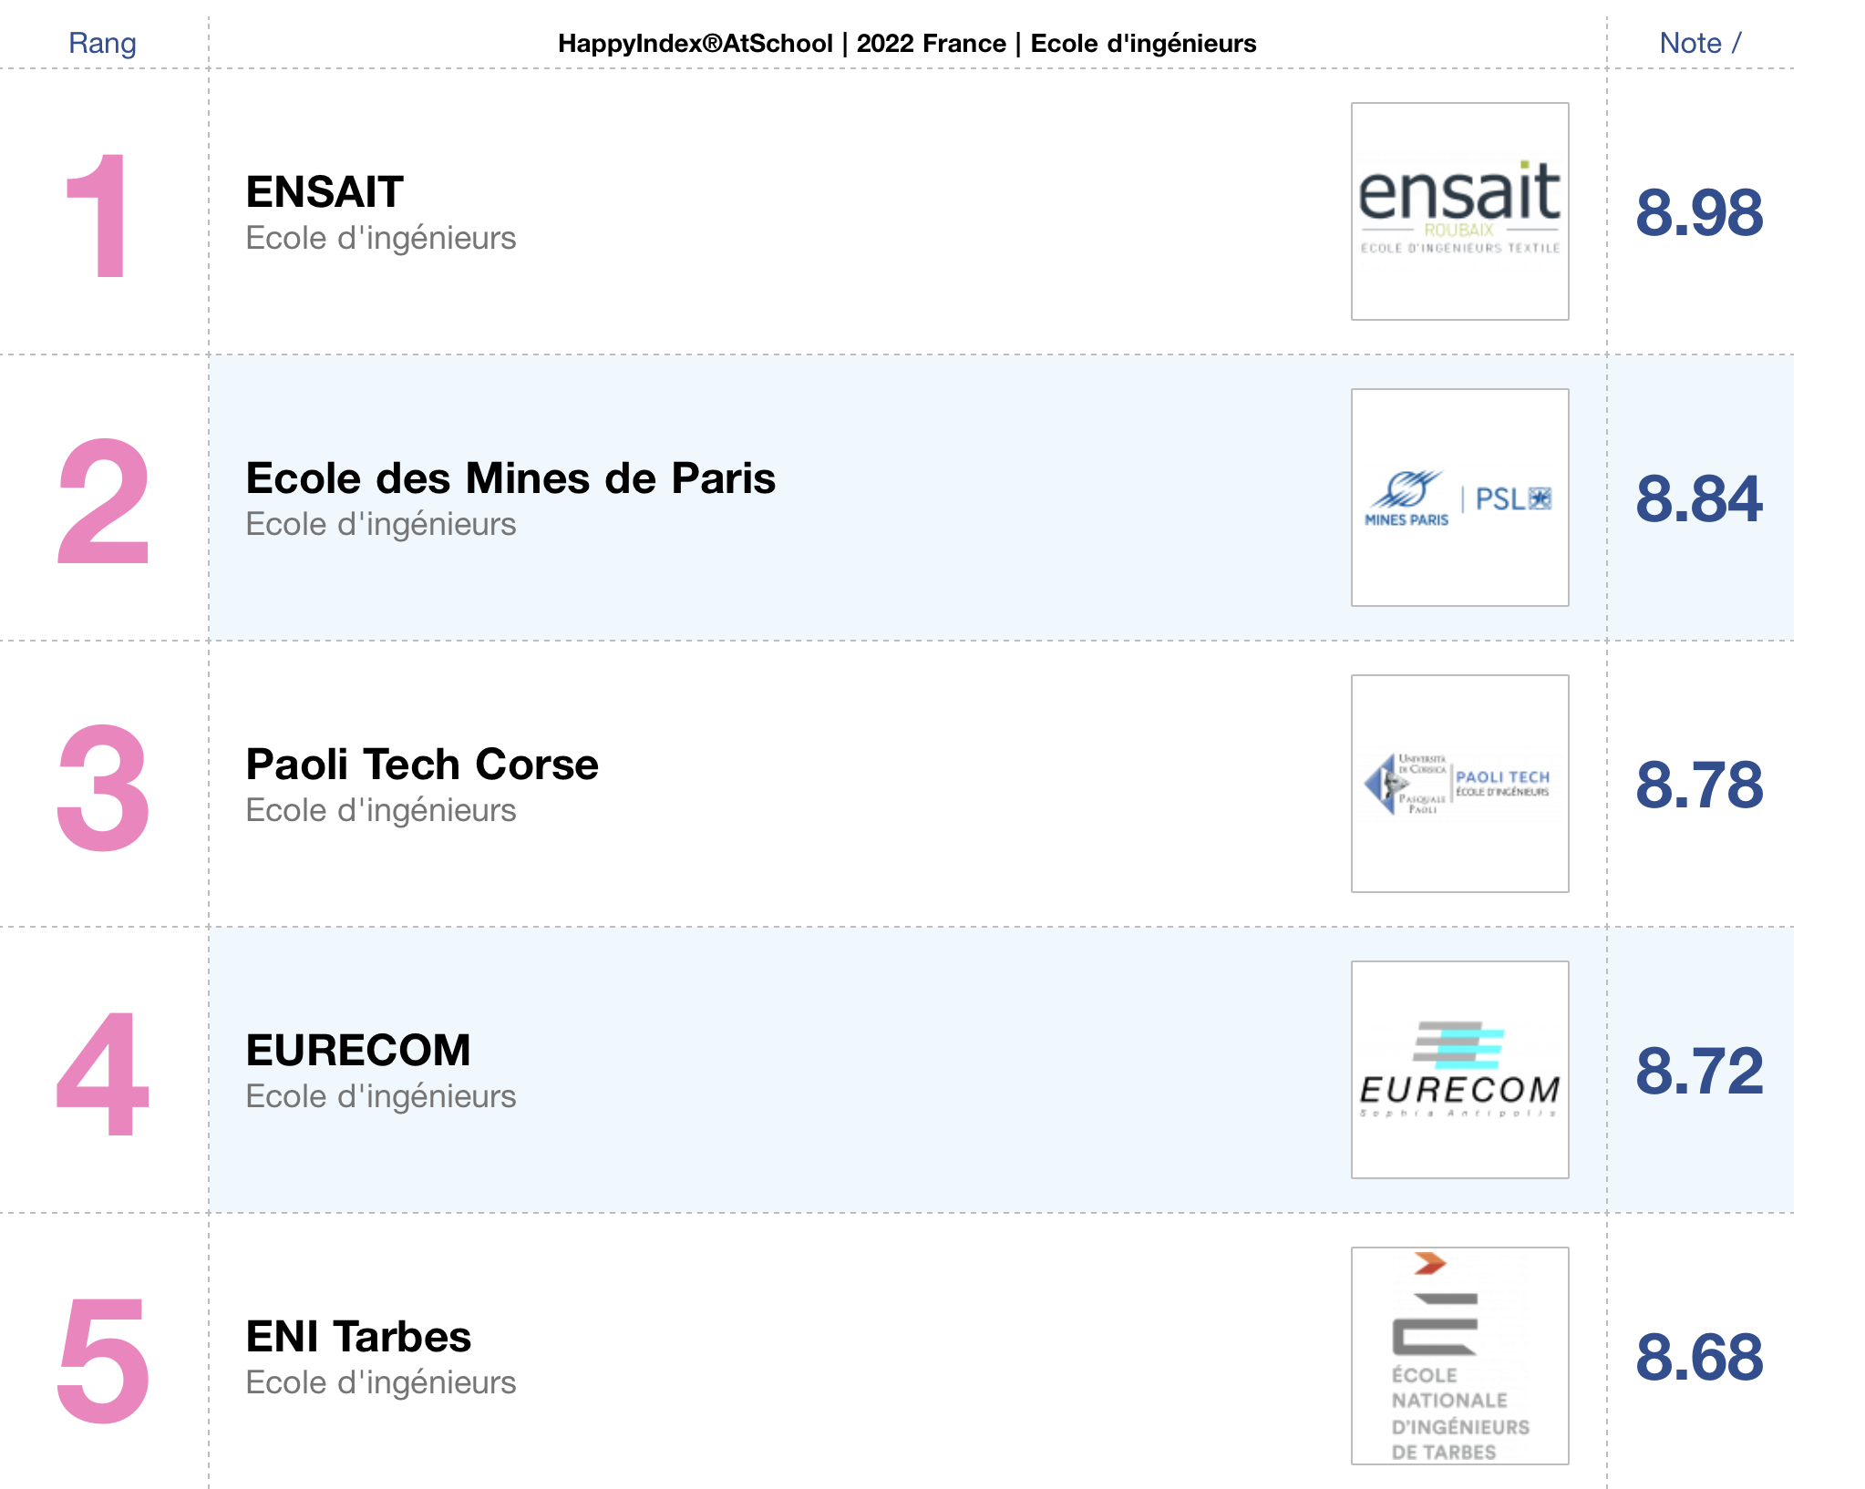Image resolution: width=1865 pixels, height=1489 pixels.
Task: Select the Paoli Tech logo image
Action: pos(1459,784)
